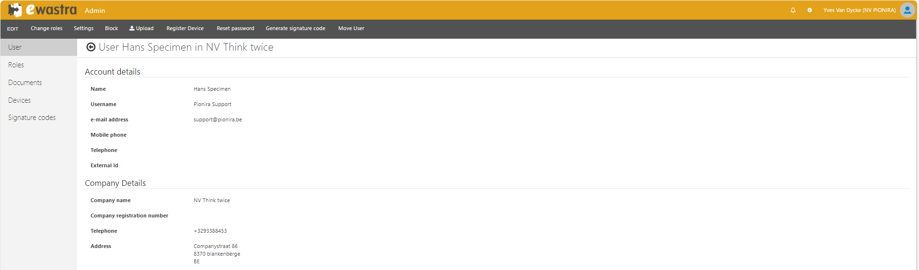This screenshot has height=270, width=919.
Task: Click the e-mail address label
Action: point(109,119)
